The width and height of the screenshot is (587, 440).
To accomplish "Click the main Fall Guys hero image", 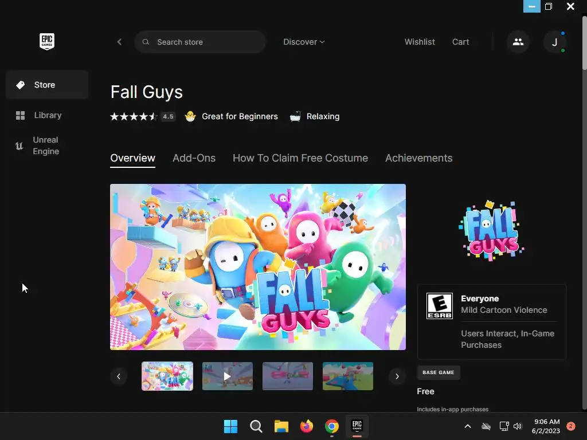I will tap(258, 267).
